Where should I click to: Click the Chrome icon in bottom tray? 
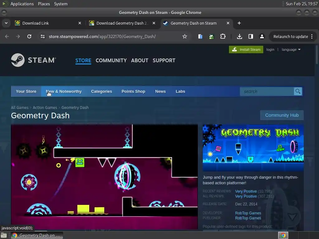click(x=283, y=235)
